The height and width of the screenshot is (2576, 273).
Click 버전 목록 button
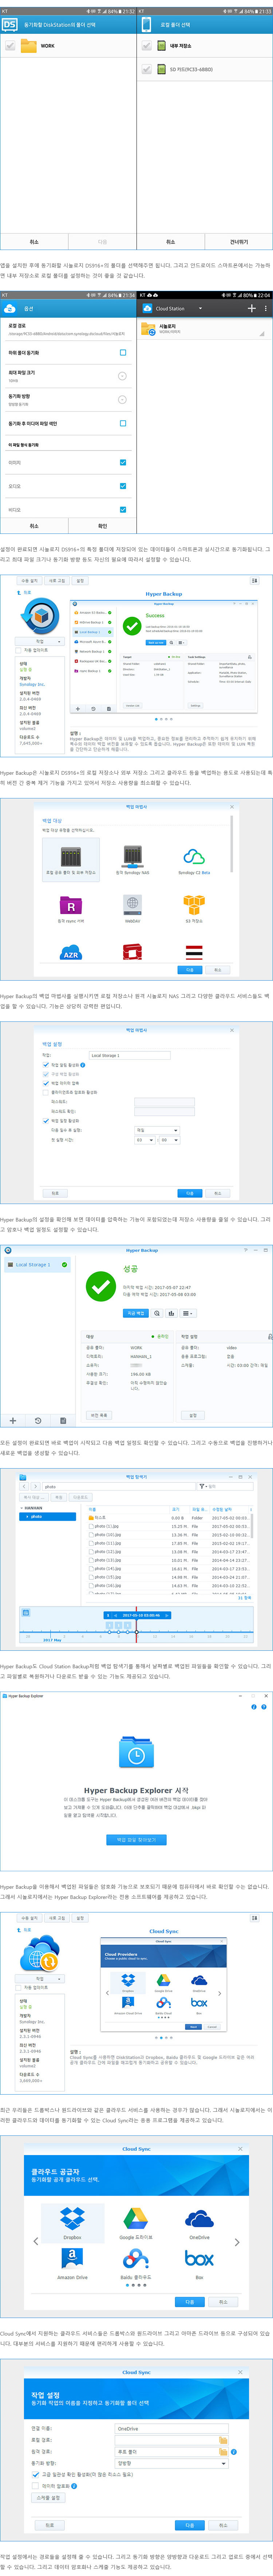[99, 1415]
